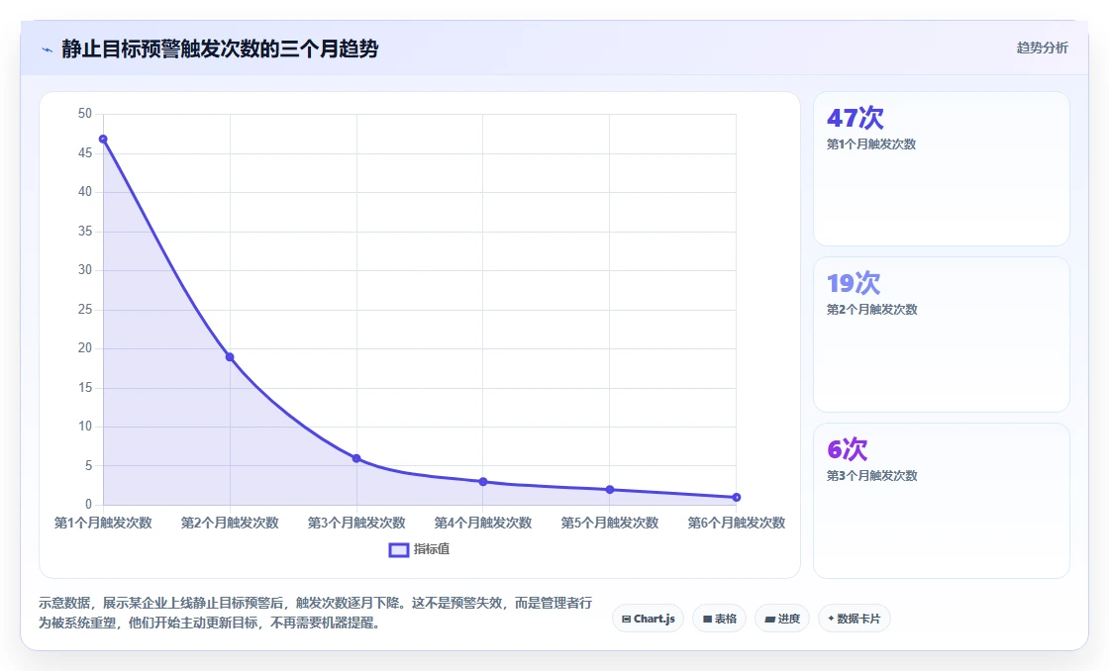Click the lightning icon beside the chart title
Image resolution: width=1109 pixels, height=671 pixels.
tap(48, 49)
